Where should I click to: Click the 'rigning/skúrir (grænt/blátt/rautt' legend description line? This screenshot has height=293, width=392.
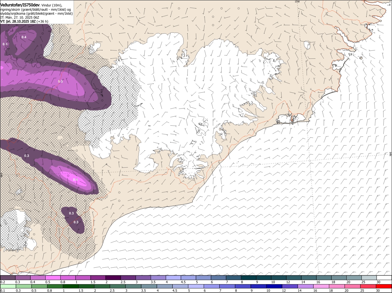click(36, 9)
